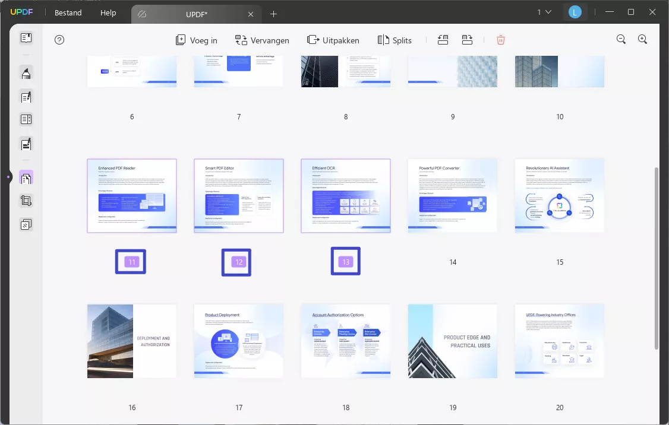Add a new tab with plus icon

click(273, 14)
